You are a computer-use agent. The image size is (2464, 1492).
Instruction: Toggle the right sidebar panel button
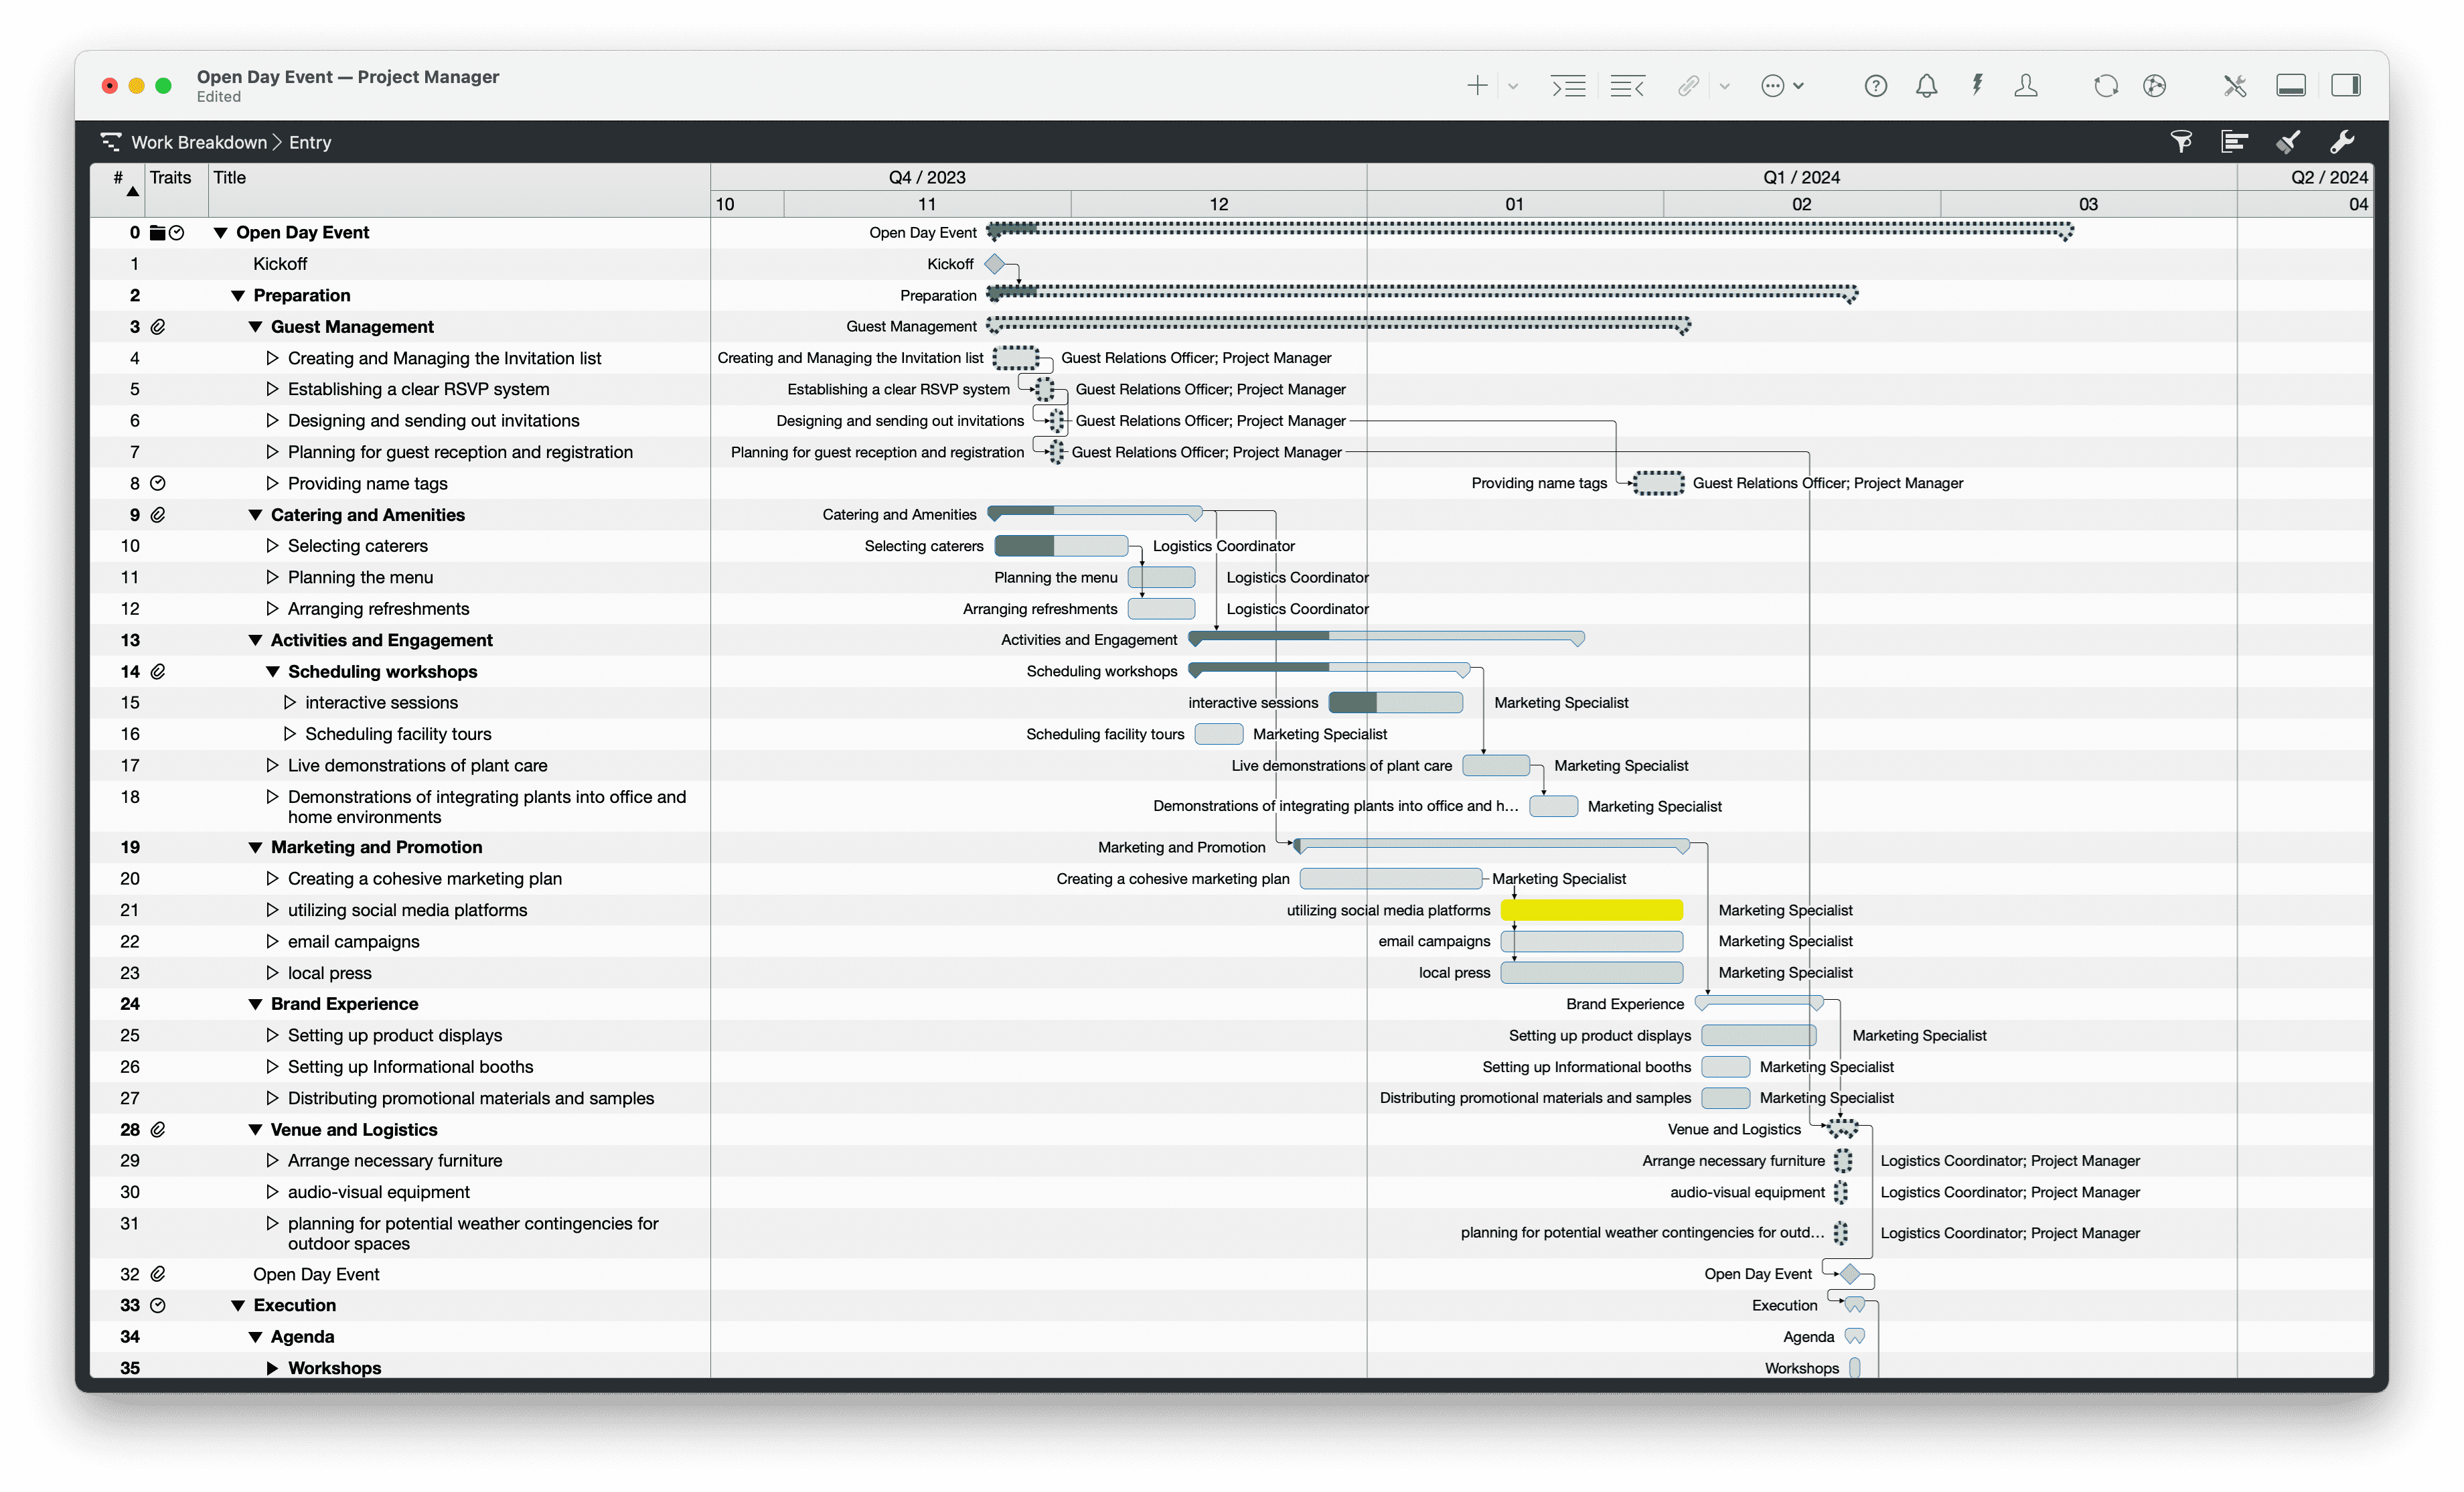pyautogui.click(x=2346, y=86)
